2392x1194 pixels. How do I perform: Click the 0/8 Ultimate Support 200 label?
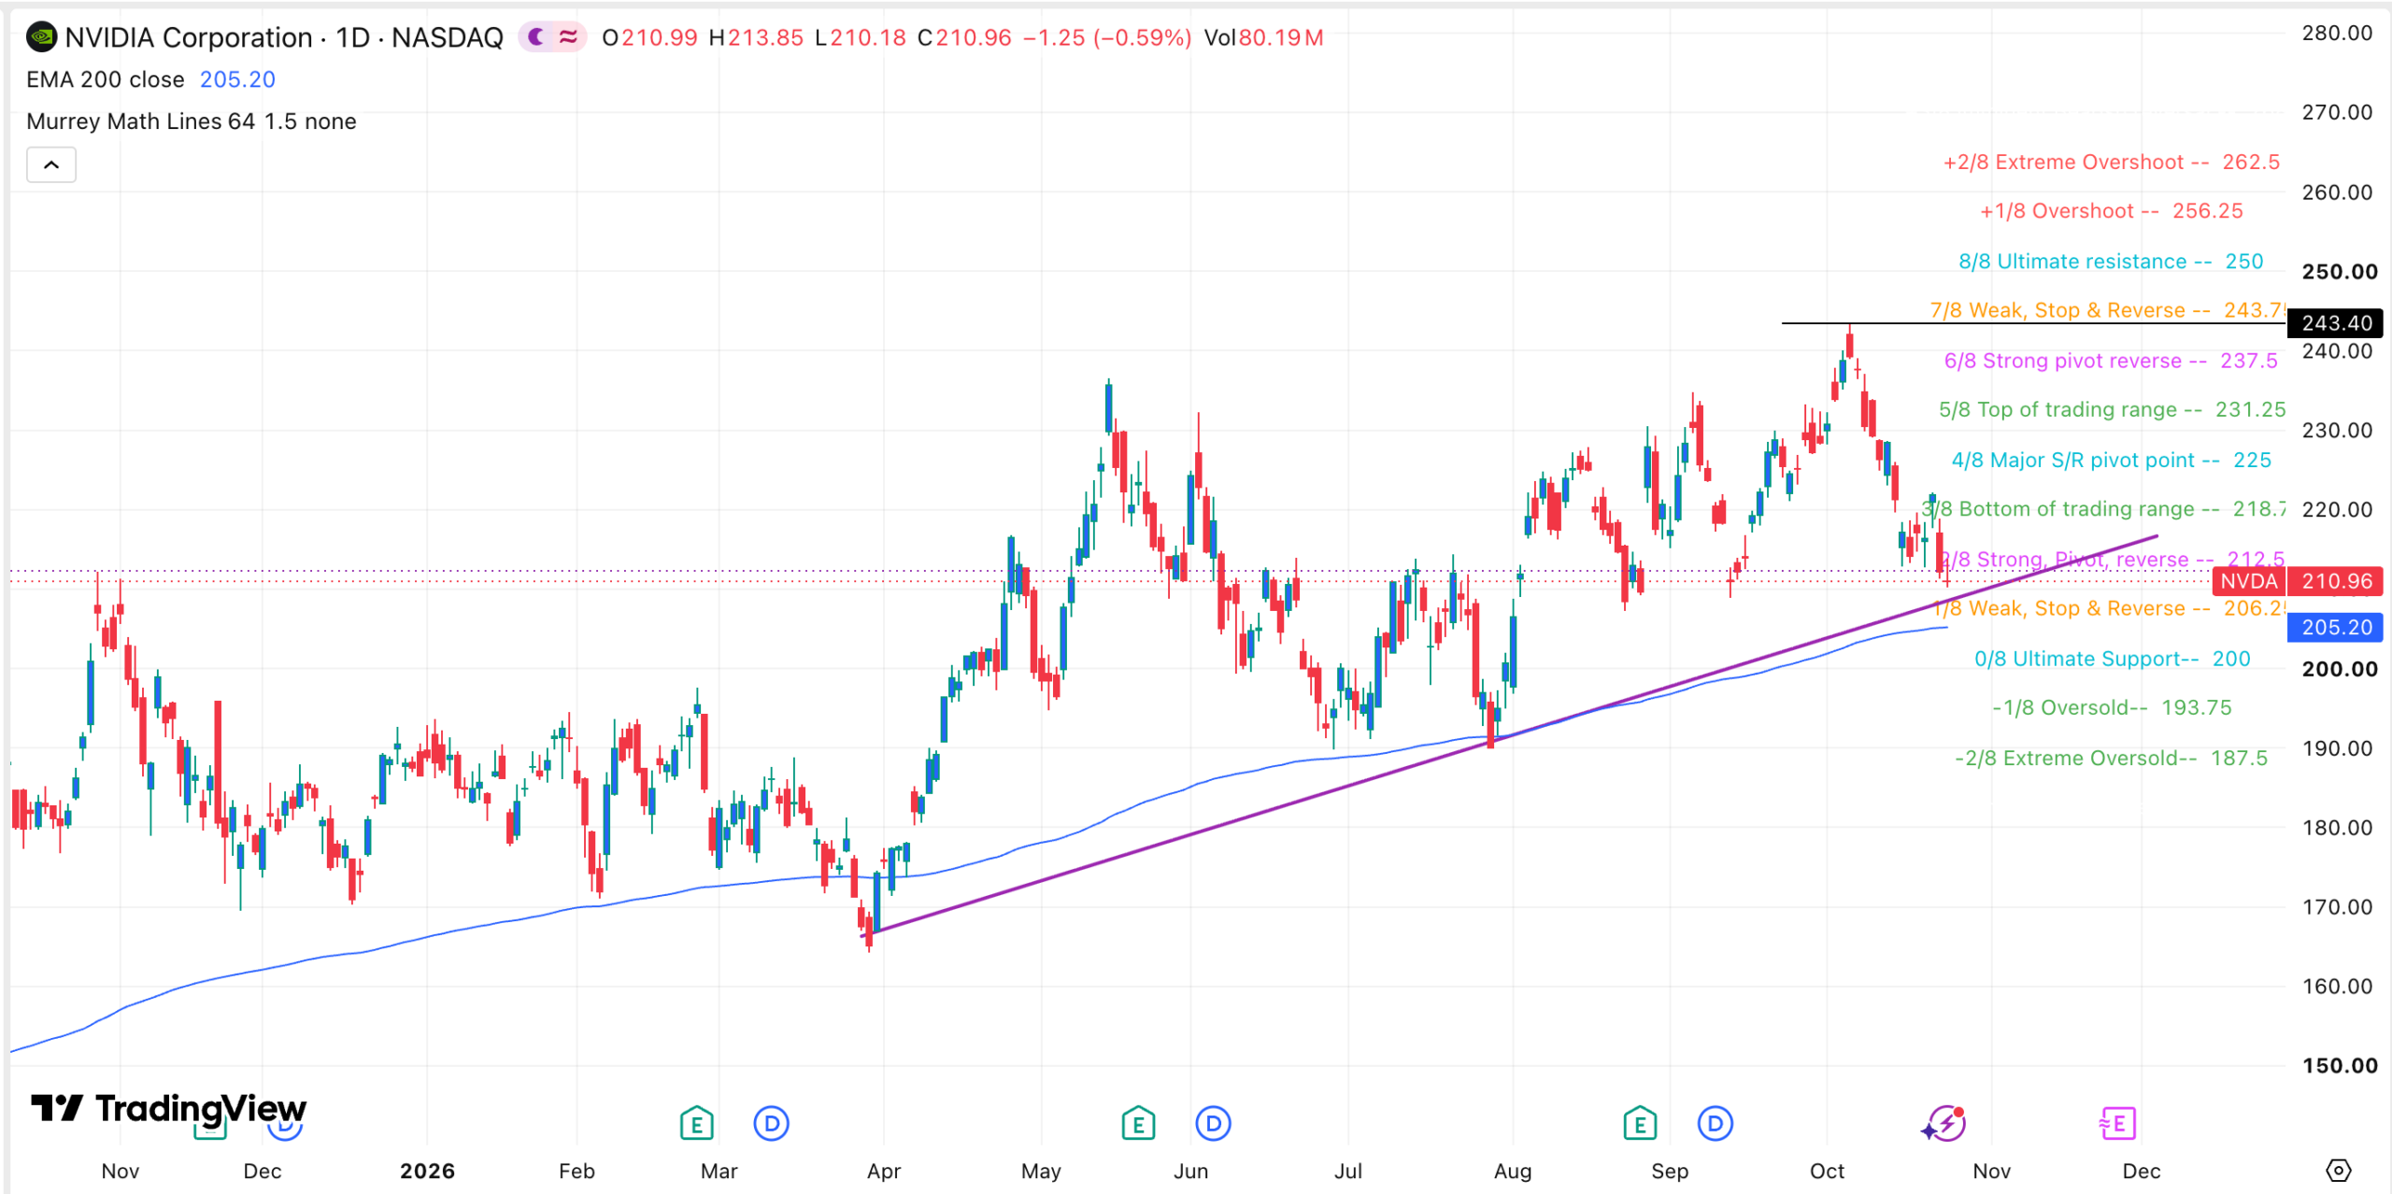[x=2112, y=659]
